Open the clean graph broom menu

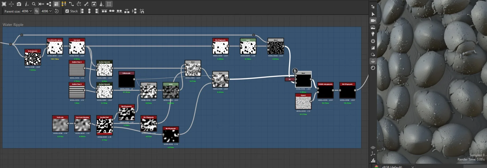(101, 4)
